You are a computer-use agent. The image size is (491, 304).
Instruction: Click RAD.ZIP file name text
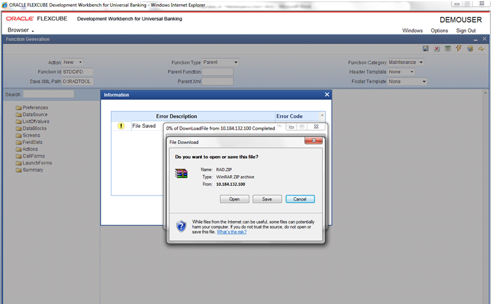(x=224, y=170)
